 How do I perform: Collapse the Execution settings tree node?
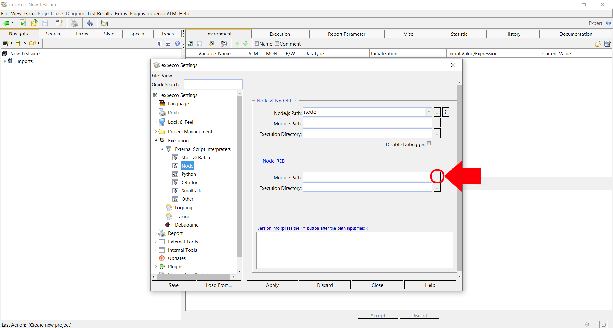tap(156, 141)
